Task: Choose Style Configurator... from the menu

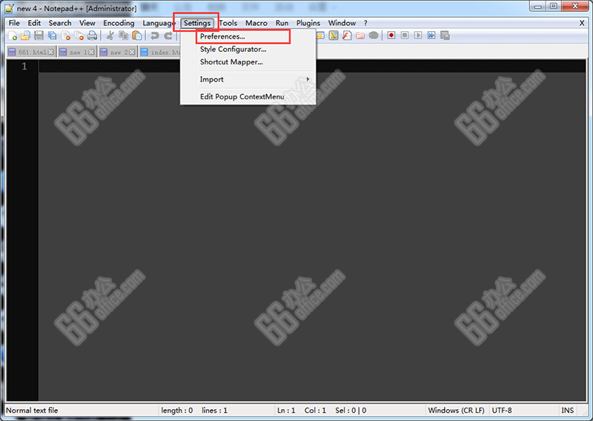Action: coord(248,49)
